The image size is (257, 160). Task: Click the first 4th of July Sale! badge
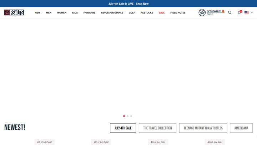coord(44,142)
